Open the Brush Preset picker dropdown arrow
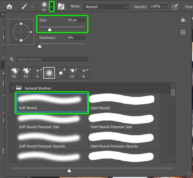The image size is (193, 178). click(52, 7)
